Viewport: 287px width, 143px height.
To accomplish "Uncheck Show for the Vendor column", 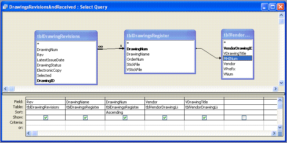I will pos(165,118).
